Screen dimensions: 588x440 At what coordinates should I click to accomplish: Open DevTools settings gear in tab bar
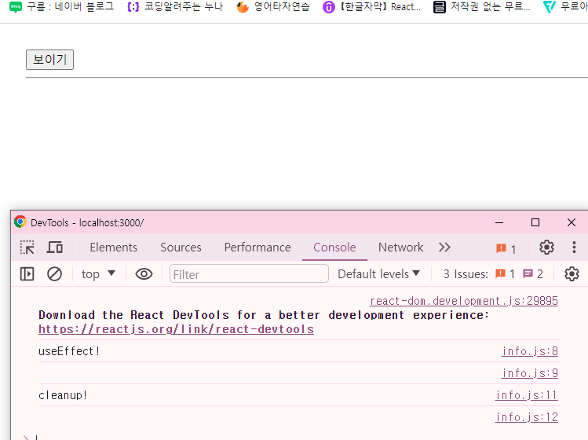[546, 247]
